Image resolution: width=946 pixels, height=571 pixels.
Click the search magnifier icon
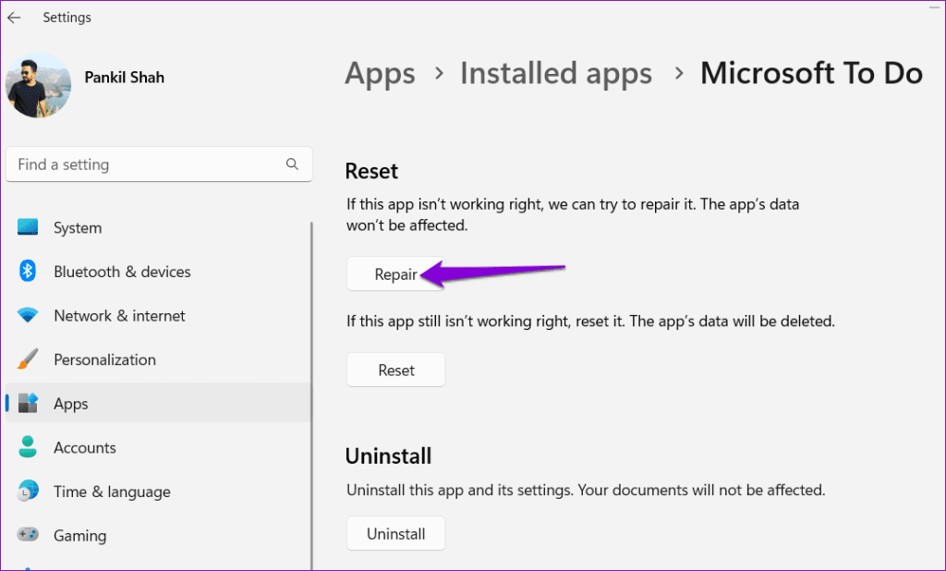click(293, 164)
